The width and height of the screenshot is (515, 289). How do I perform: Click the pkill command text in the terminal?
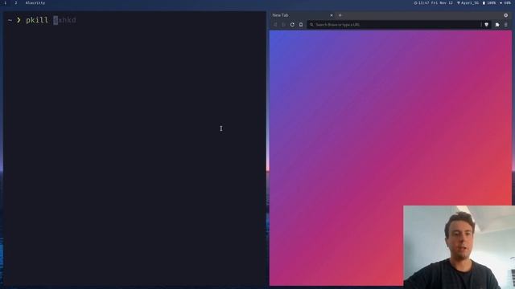(x=37, y=20)
